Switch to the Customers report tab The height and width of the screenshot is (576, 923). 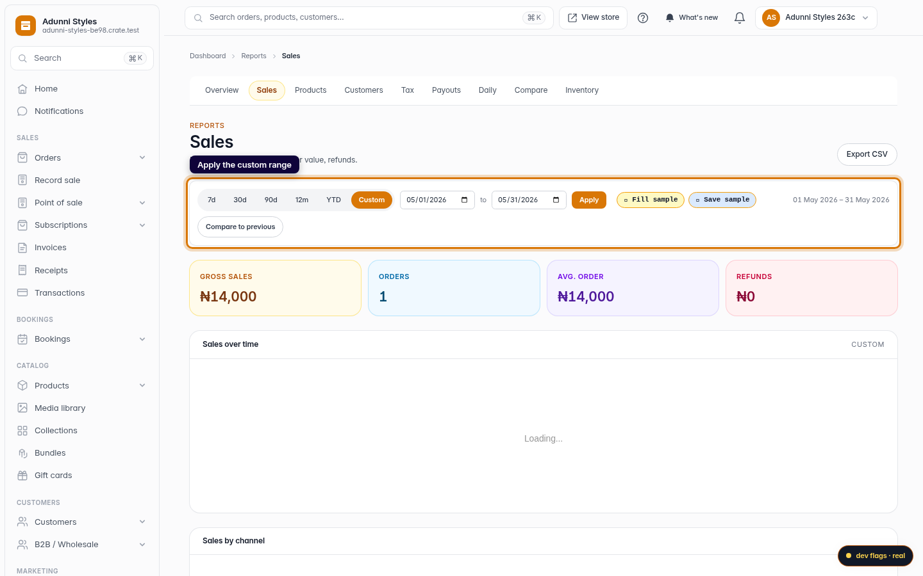[x=363, y=90]
